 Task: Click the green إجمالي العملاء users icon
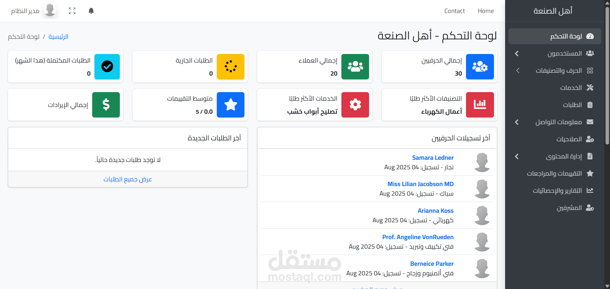click(355, 67)
